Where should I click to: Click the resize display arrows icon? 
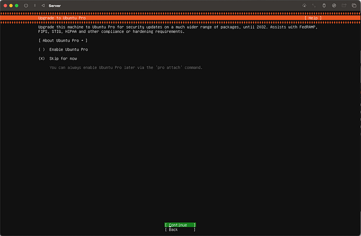314,6
